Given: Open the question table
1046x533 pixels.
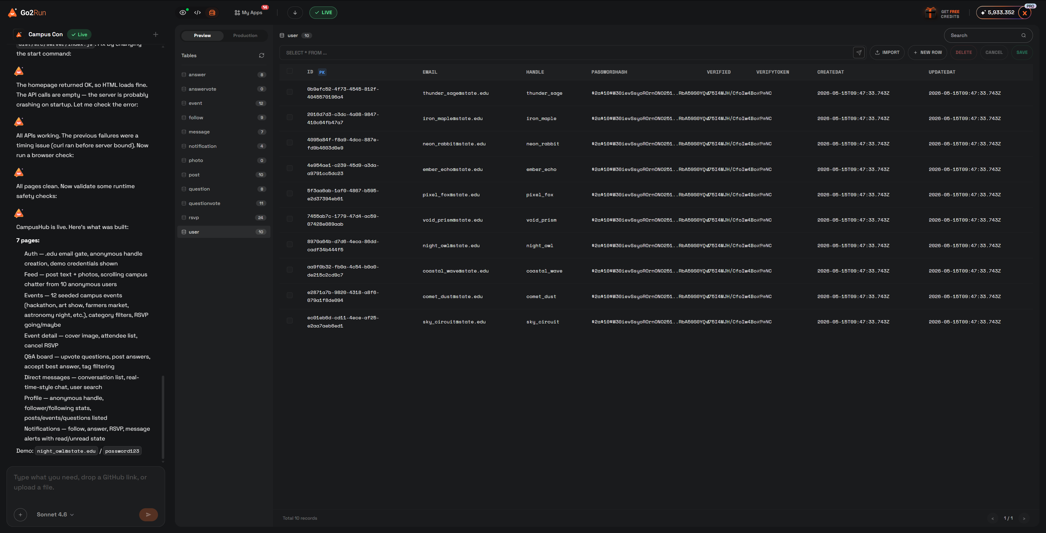Looking at the screenshot, I should pyautogui.click(x=224, y=189).
